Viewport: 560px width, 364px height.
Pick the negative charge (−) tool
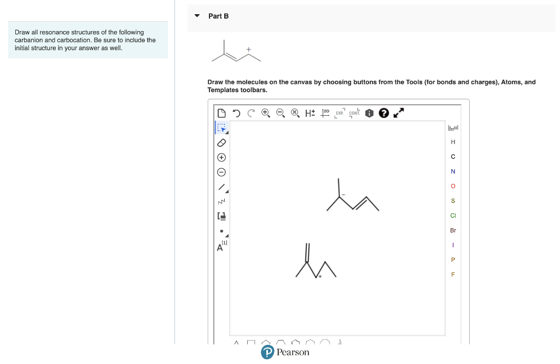[221, 172]
